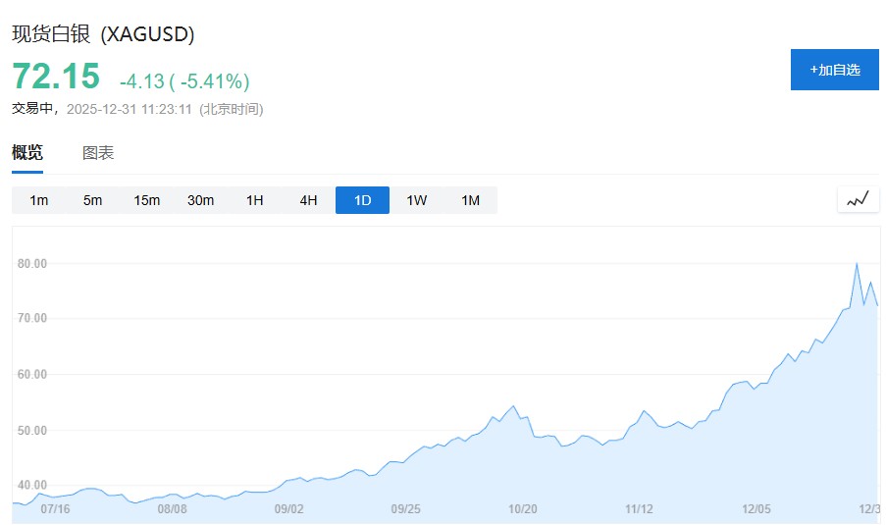Viewport: 886px width, 525px height.
Task: Click the -4.13 (-5.41%) price change
Action: 184,80
